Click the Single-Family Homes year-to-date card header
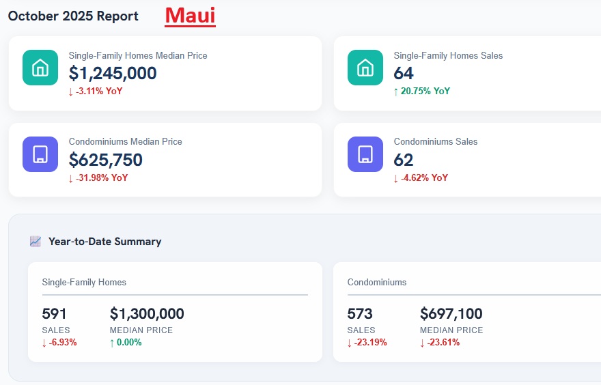Viewport: 601px width, 385px height. (x=84, y=282)
